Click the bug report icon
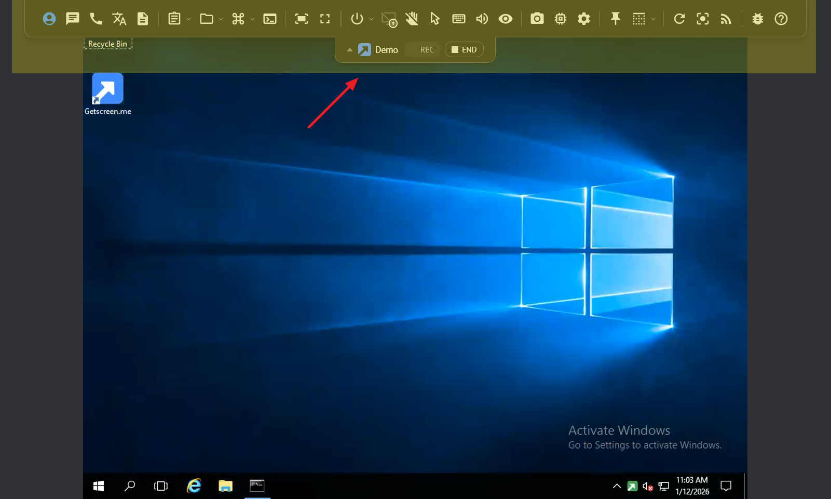 [758, 19]
